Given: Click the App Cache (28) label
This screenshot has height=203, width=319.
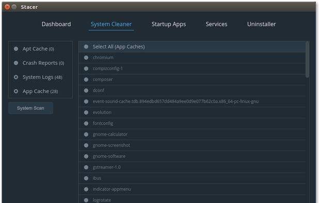Looking at the screenshot, I should coord(40,91).
